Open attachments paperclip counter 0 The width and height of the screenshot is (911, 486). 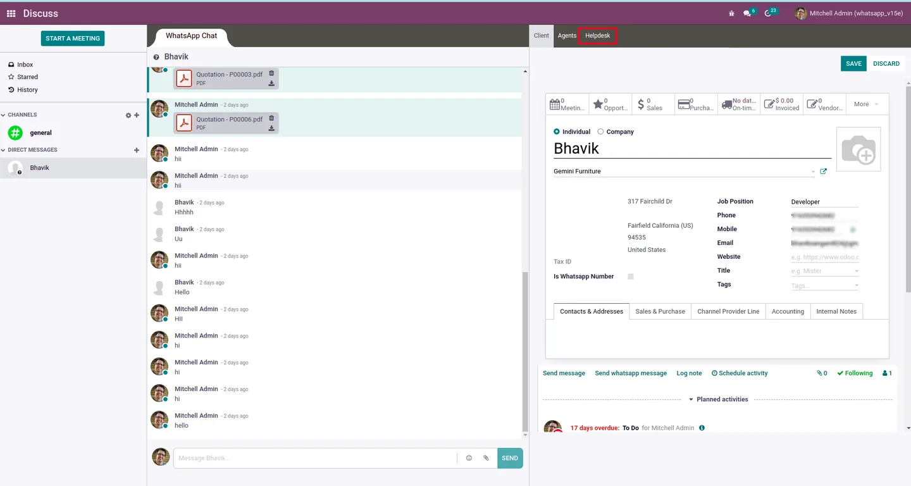(x=822, y=373)
